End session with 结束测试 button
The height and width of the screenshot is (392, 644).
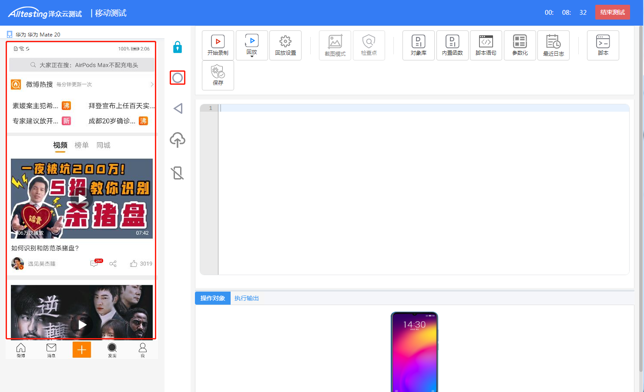(x=612, y=12)
